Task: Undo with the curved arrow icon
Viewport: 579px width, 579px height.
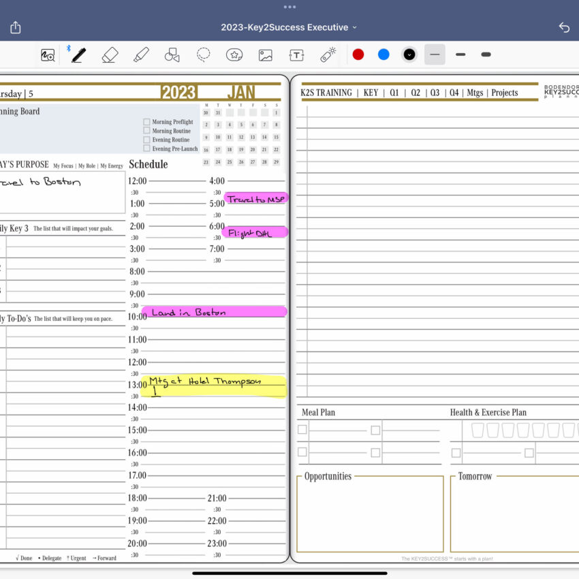Action: point(564,27)
